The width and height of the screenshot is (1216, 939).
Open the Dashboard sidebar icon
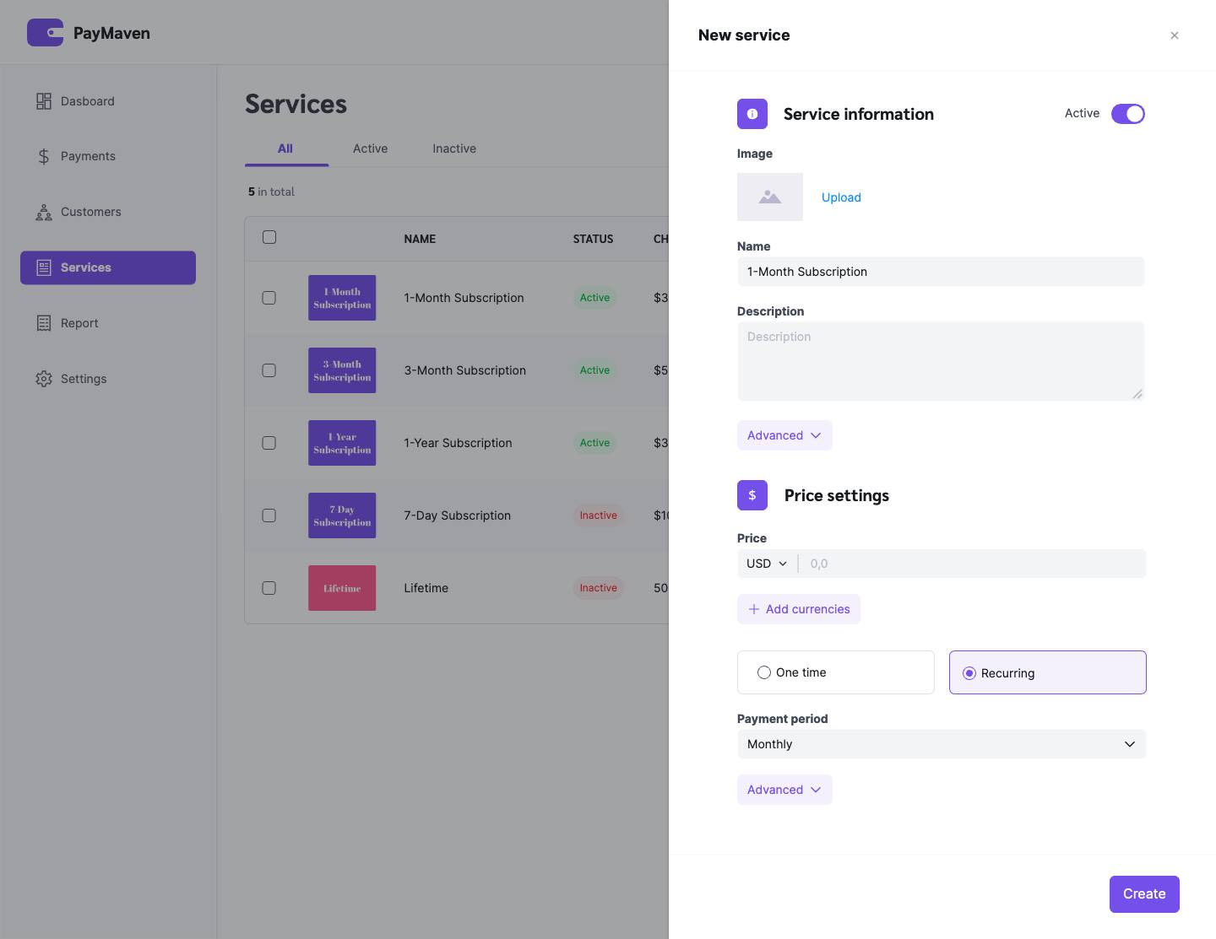click(x=44, y=101)
